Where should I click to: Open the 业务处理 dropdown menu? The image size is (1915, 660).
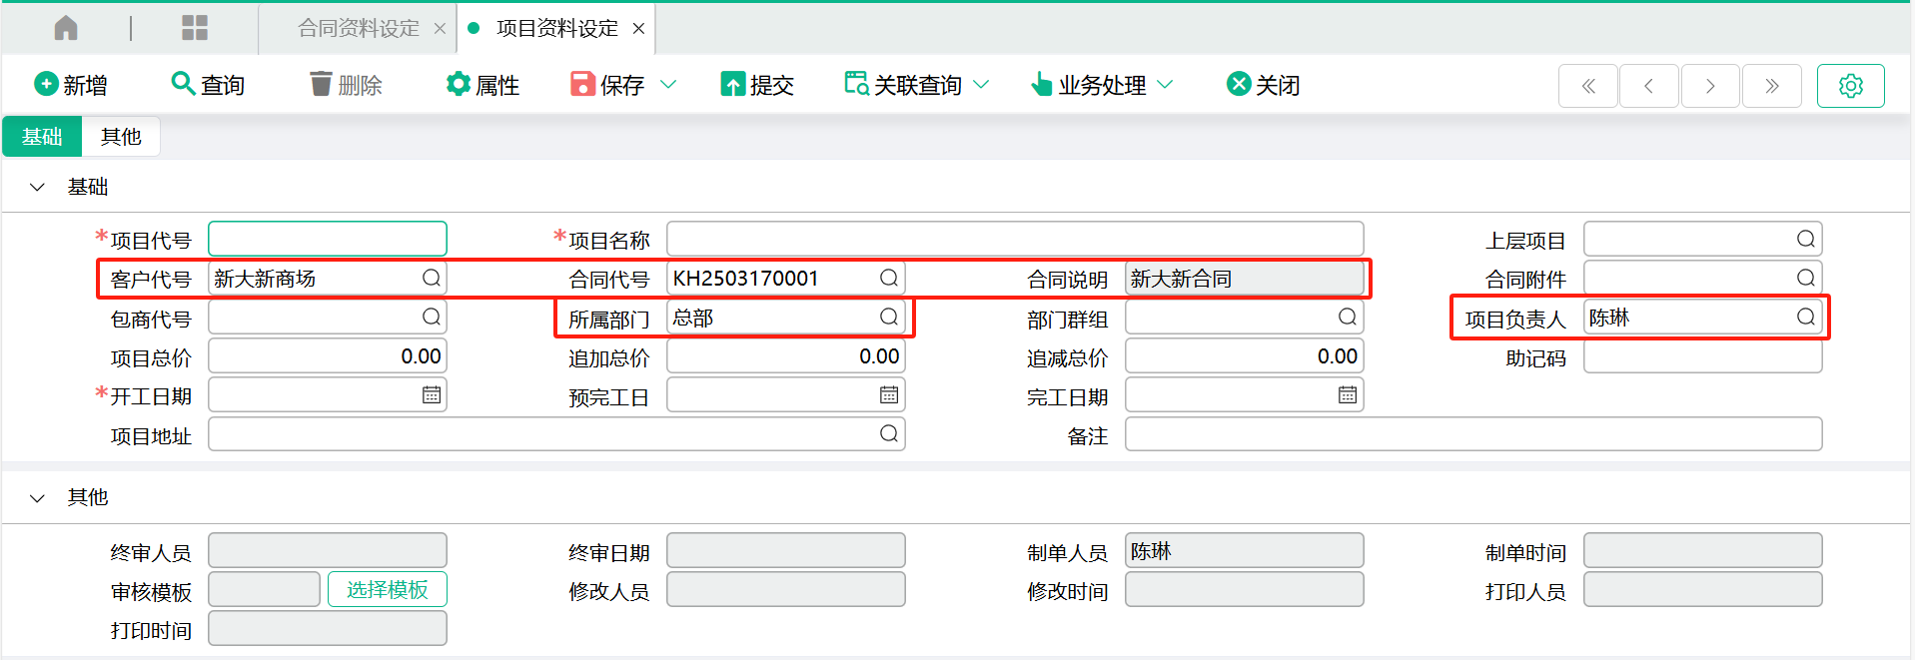[x=1165, y=85]
